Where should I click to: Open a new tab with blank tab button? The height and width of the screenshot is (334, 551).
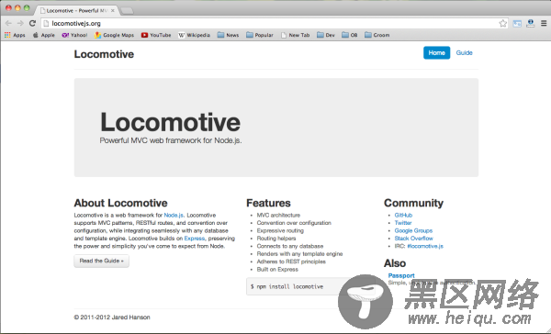[127, 11]
